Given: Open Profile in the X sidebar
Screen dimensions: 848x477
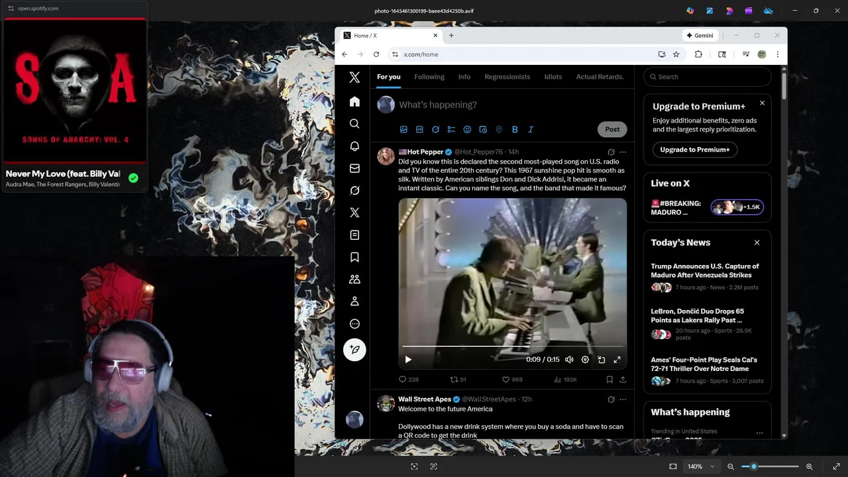Looking at the screenshot, I should click(x=354, y=301).
